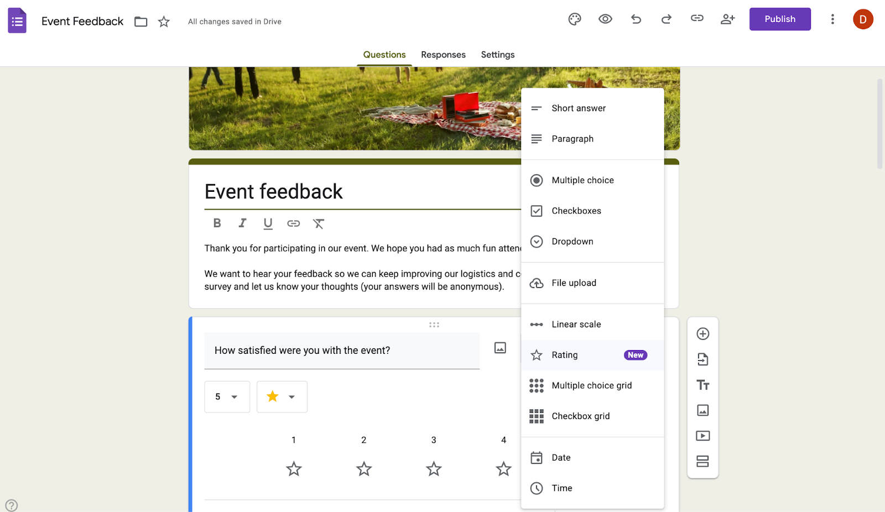Image resolution: width=885 pixels, height=512 pixels.
Task: Add an image to the satisfaction question
Action: click(501, 348)
